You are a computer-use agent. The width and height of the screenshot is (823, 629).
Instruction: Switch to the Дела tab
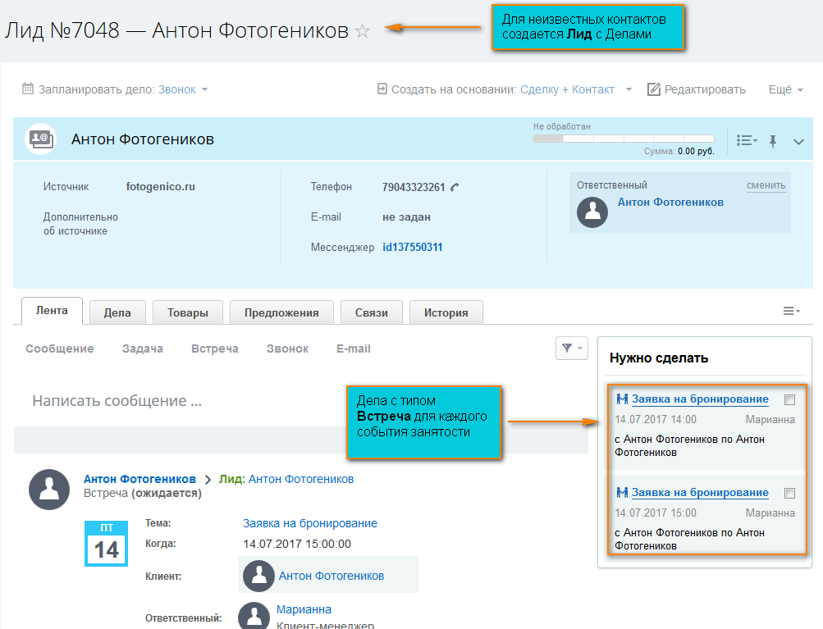coord(117,312)
